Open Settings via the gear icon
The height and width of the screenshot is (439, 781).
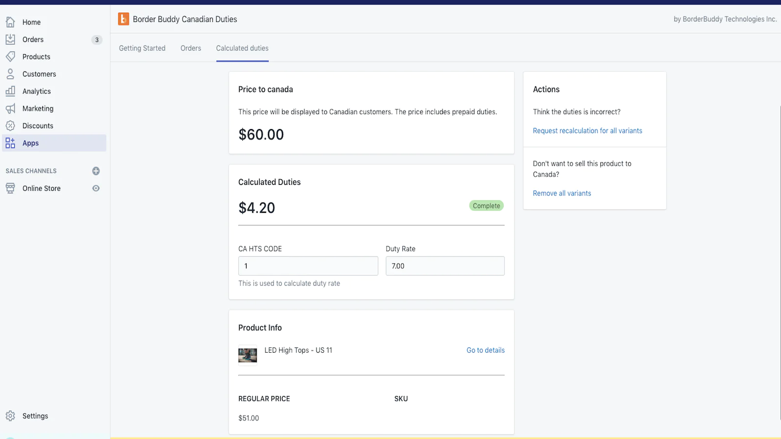(x=10, y=416)
